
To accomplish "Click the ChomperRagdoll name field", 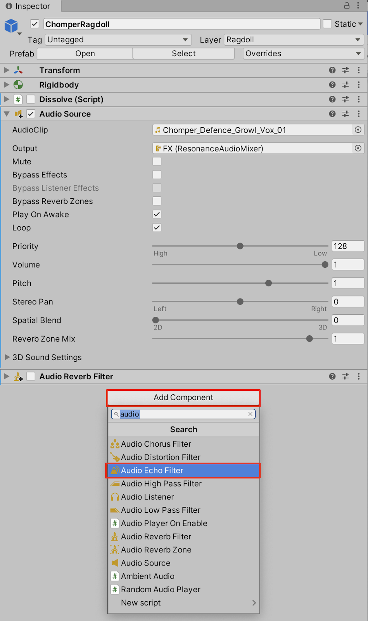I will click(x=182, y=24).
